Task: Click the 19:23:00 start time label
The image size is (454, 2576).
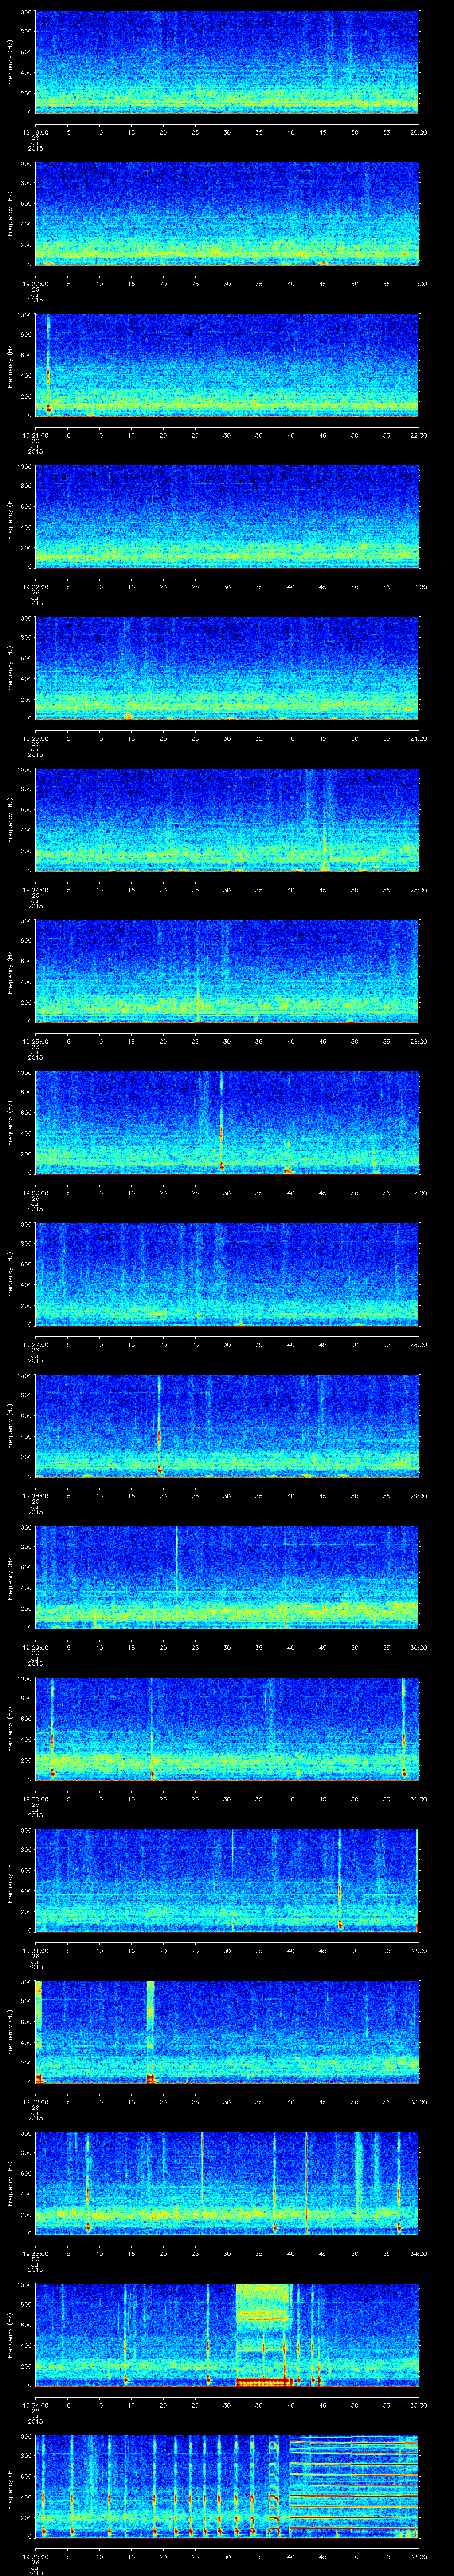Action: point(35,738)
